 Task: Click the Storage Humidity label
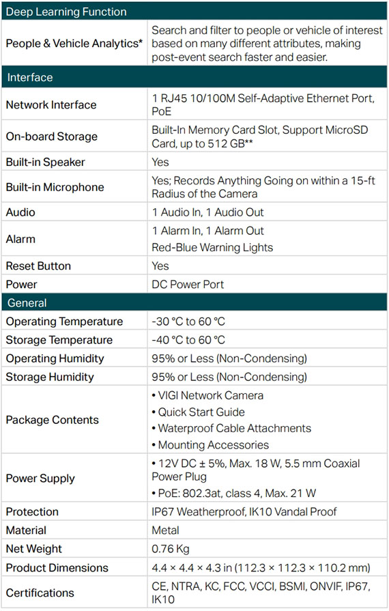click(x=50, y=377)
